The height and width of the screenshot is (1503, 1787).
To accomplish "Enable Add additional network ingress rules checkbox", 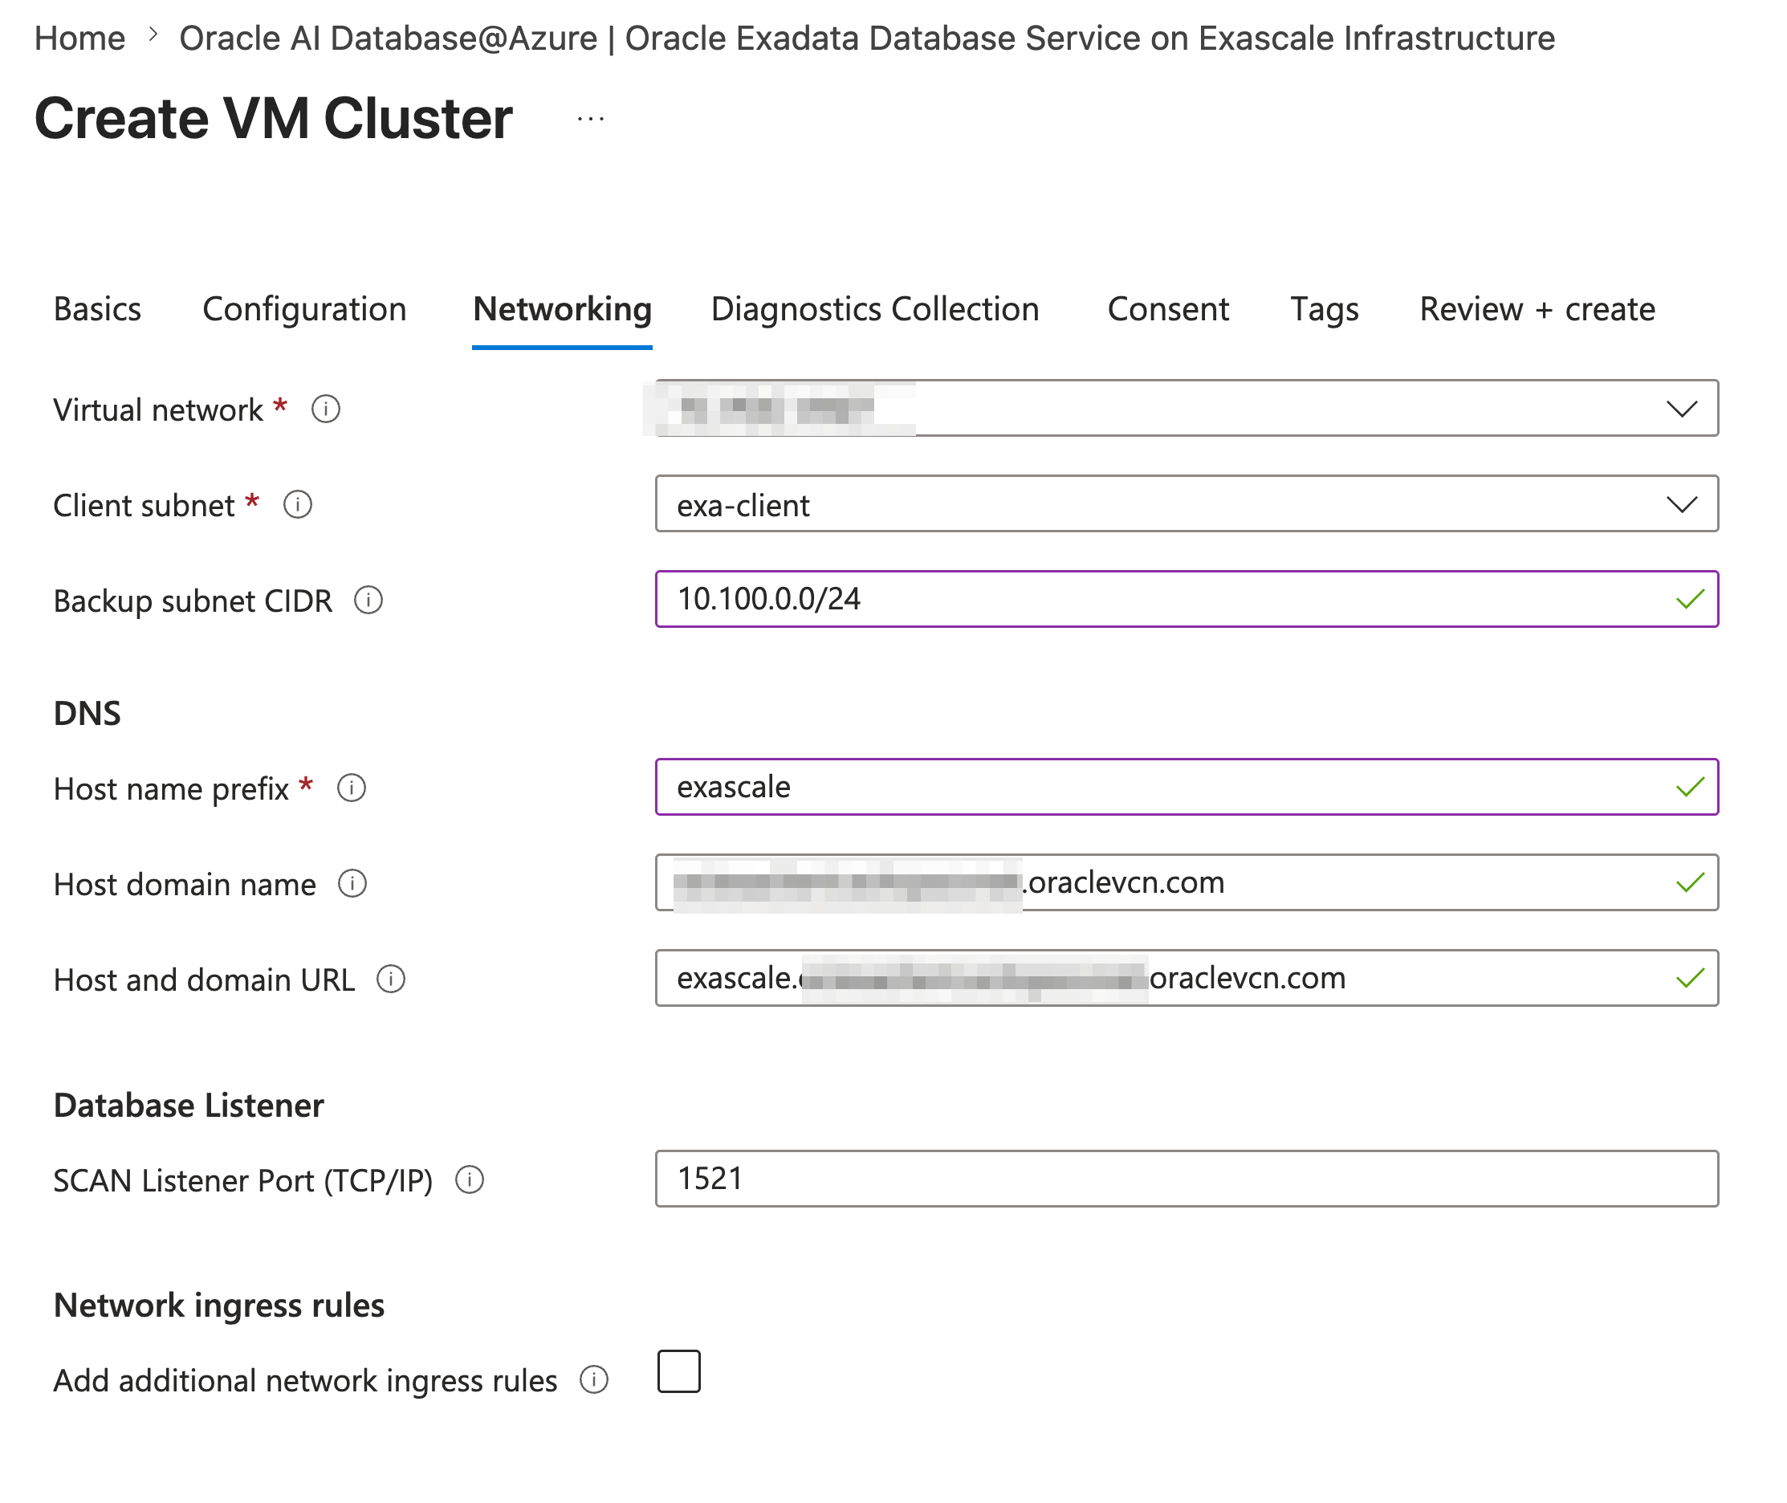I will 679,1372.
